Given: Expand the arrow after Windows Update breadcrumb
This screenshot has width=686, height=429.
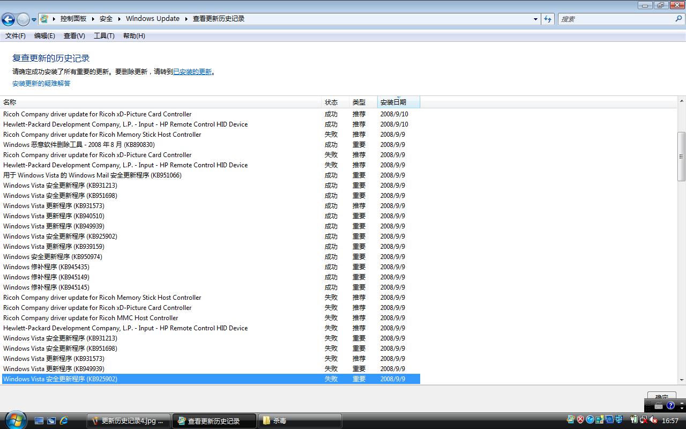Looking at the screenshot, I should click(187, 19).
